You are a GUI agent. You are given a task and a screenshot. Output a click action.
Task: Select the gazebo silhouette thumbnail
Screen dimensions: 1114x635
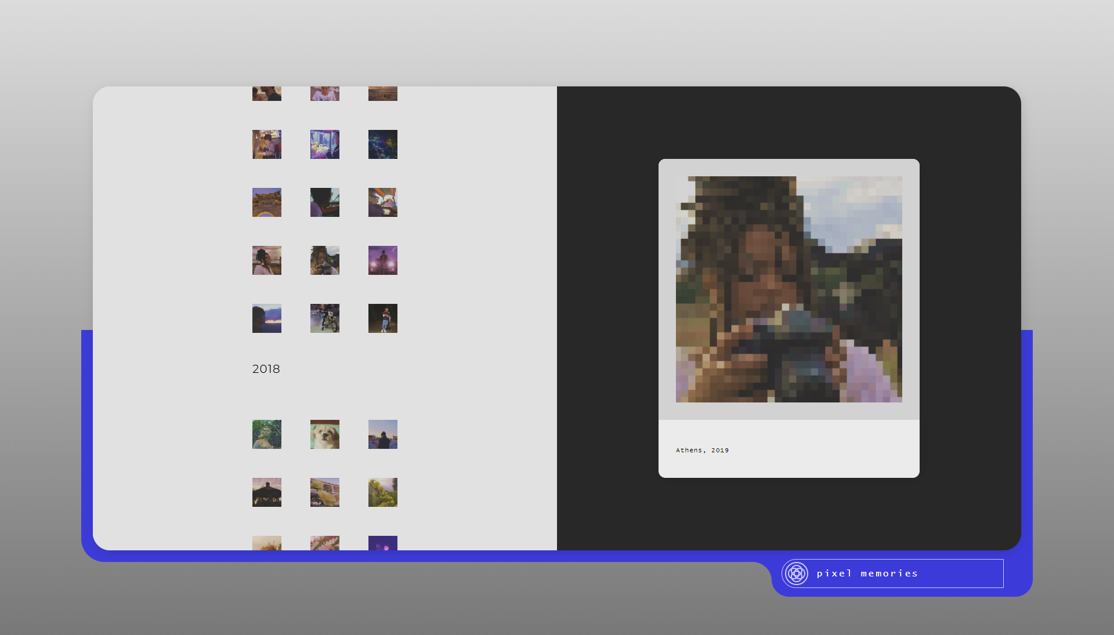[267, 492]
